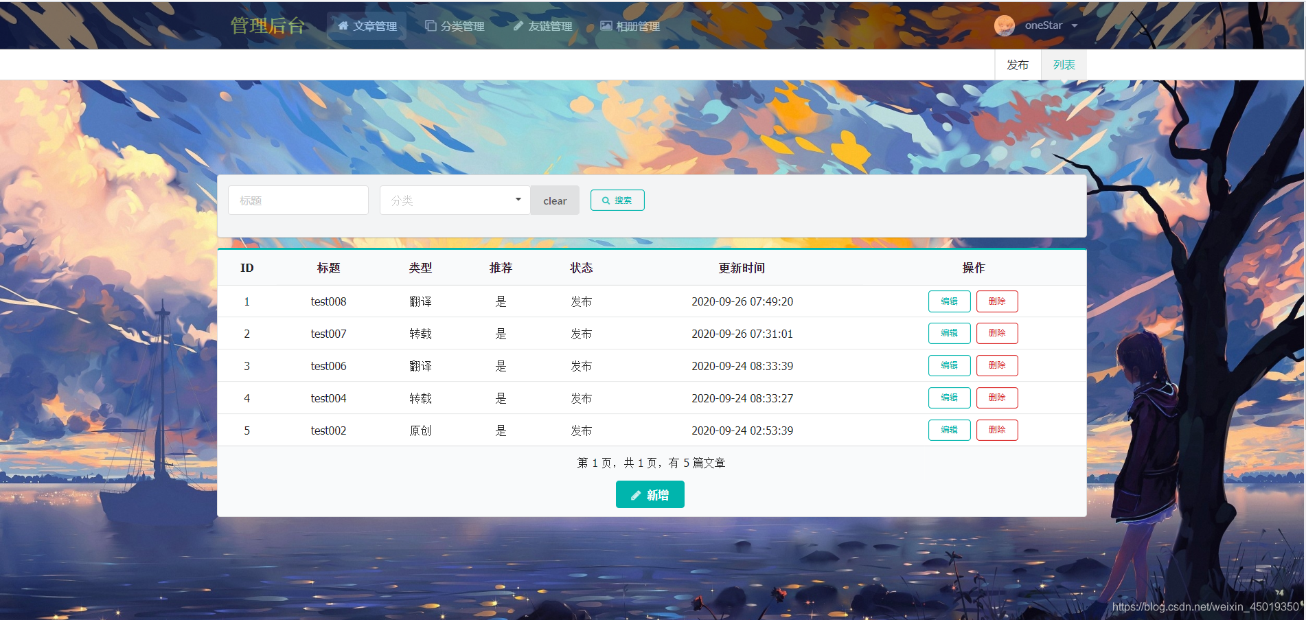Click the oneStar user avatar
The width and height of the screenshot is (1306, 620).
click(x=1005, y=25)
